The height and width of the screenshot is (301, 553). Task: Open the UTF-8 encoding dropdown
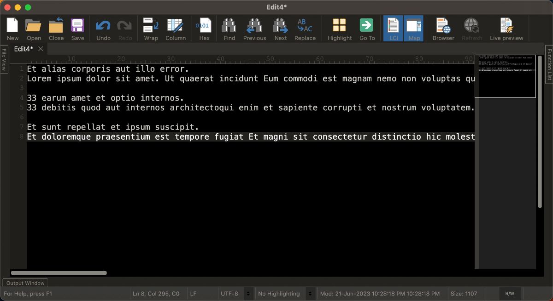pos(236,294)
